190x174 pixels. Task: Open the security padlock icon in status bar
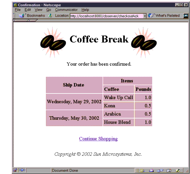(x=15, y=170)
